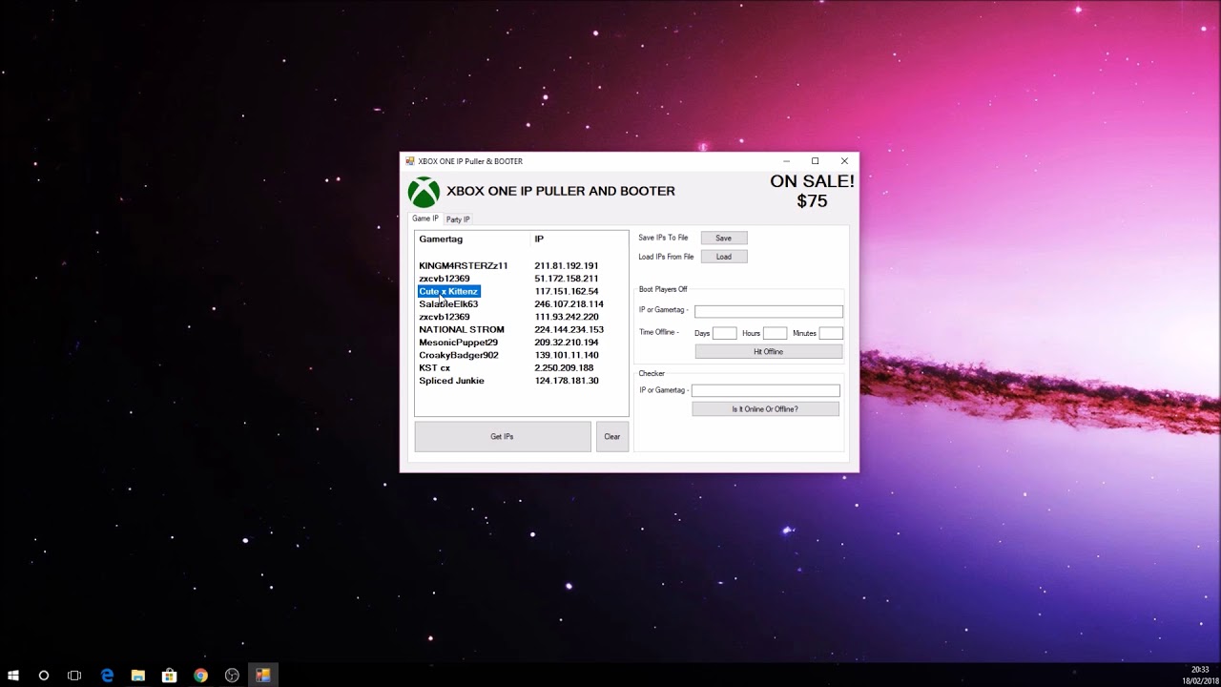The height and width of the screenshot is (687, 1221).
Task: Focus the Boot Players Off IP or Gamertag field
Action: coord(769,311)
